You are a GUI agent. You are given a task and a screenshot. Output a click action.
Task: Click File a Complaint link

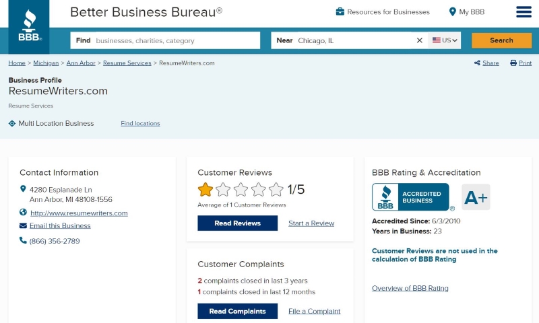[314, 312]
